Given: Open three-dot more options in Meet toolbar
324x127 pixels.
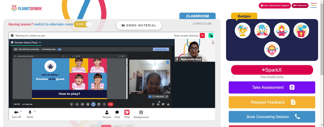Looking at the screenshot, I should [x=104, y=104].
